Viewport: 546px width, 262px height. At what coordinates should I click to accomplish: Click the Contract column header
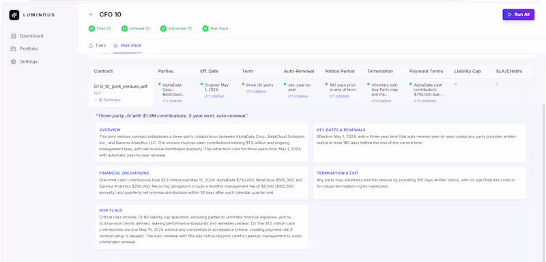coord(104,72)
